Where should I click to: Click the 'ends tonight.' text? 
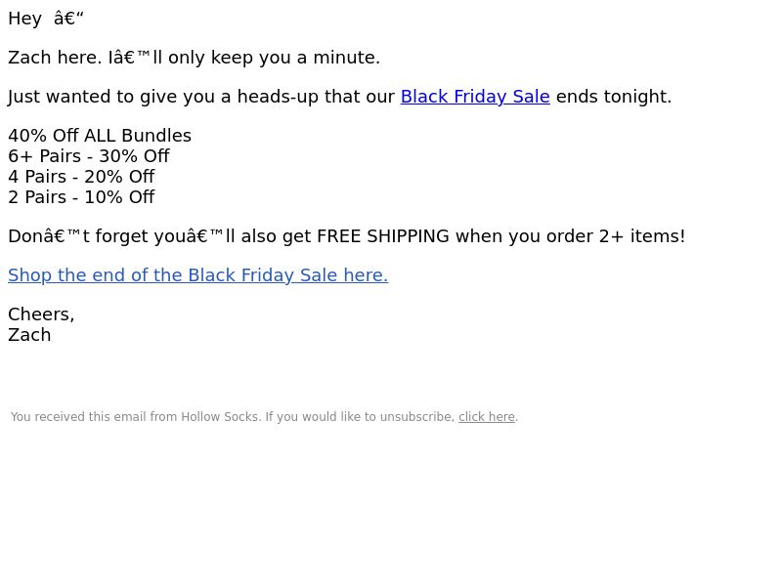[613, 97]
